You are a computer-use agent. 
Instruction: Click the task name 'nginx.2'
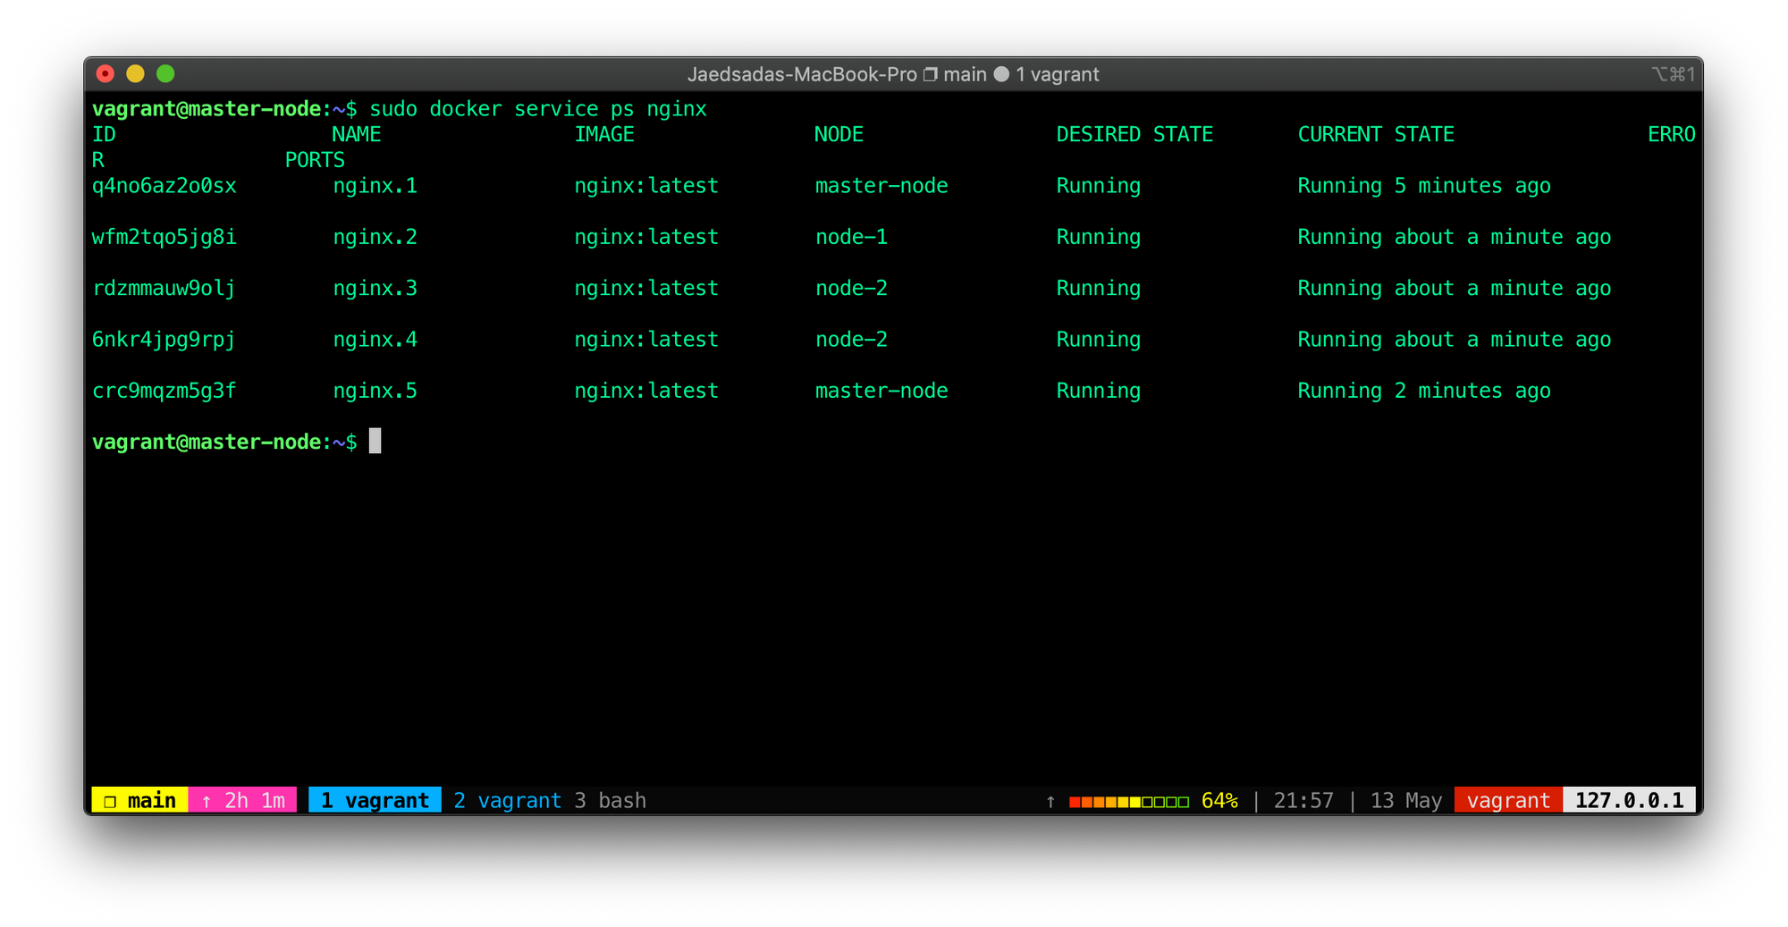click(x=375, y=237)
